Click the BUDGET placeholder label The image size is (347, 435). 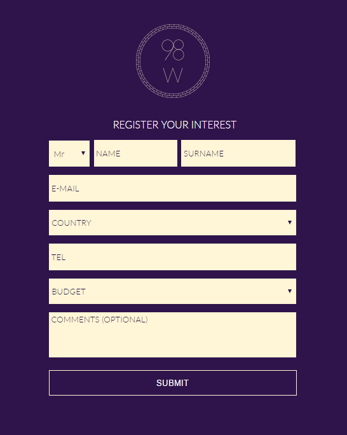click(x=69, y=292)
